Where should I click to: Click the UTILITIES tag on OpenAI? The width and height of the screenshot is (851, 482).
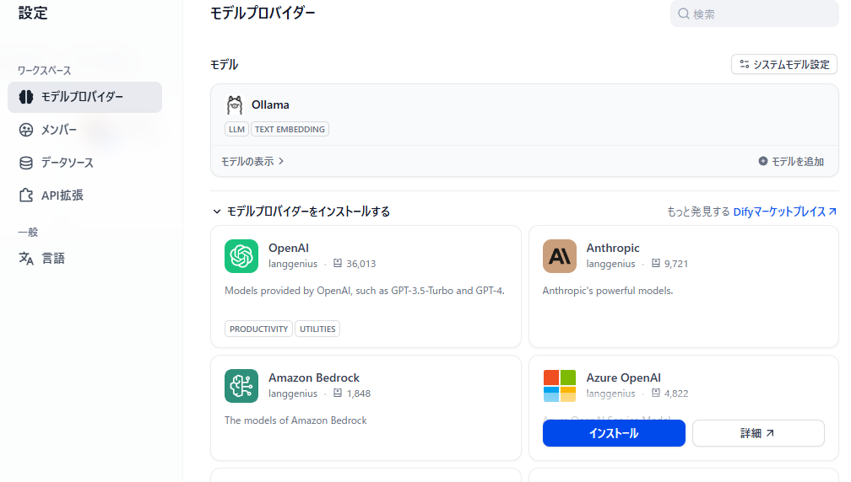[317, 329]
